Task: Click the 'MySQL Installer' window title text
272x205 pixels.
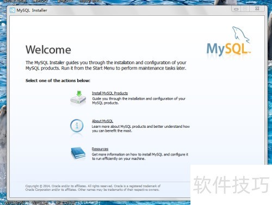Action: coord(32,10)
